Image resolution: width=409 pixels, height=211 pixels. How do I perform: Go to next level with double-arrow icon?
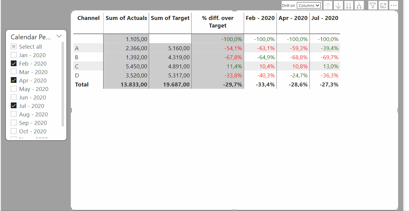pos(349,5)
